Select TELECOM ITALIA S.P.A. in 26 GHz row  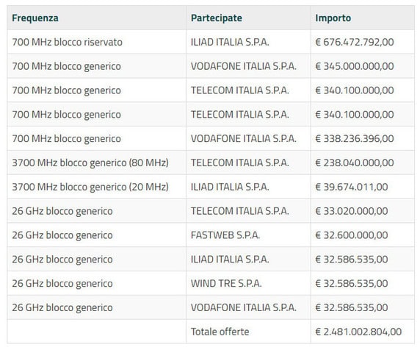(239, 211)
